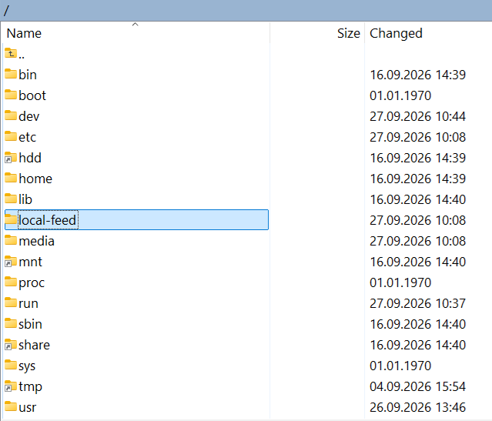The height and width of the screenshot is (421, 492).
Task: Click sys's changed date 01.01.1970
Action: coord(400,366)
